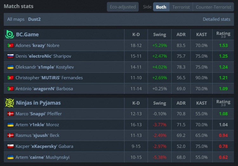Image resolution: width=238 pixels, height=166 pixels.
Task: Switch to Counter-Terrorist side stats
Action: tap(213, 7)
